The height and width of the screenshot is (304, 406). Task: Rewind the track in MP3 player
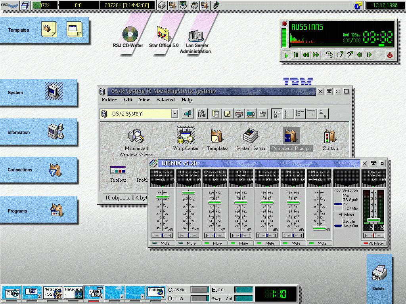pyautogui.click(x=306, y=55)
